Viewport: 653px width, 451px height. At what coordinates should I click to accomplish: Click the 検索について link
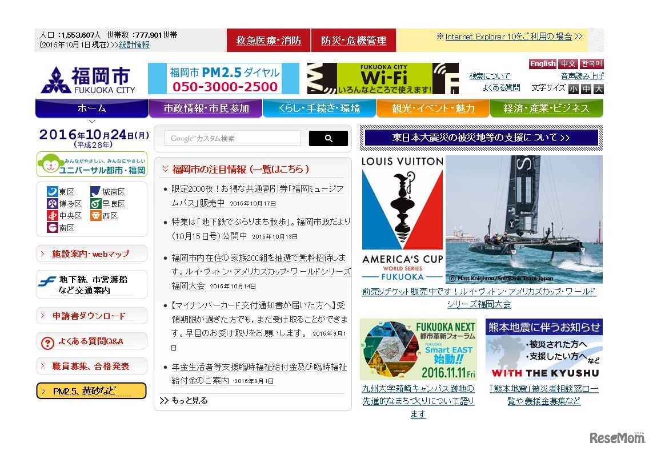click(x=490, y=76)
